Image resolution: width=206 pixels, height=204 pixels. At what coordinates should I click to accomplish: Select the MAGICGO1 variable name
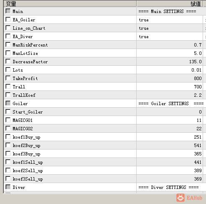(x=23, y=120)
